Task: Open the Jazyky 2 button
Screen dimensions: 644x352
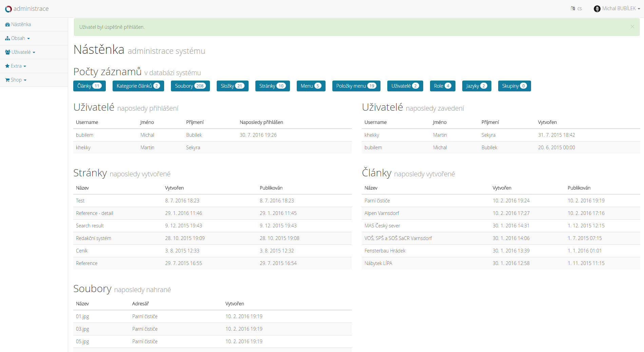Action: click(x=477, y=86)
